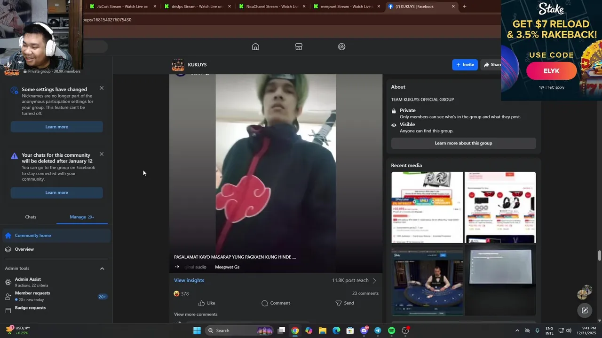This screenshot has height=338, width=602.
Task: Click the browser address bar URL
Action: pyautogui.click(x=107, y=20)
